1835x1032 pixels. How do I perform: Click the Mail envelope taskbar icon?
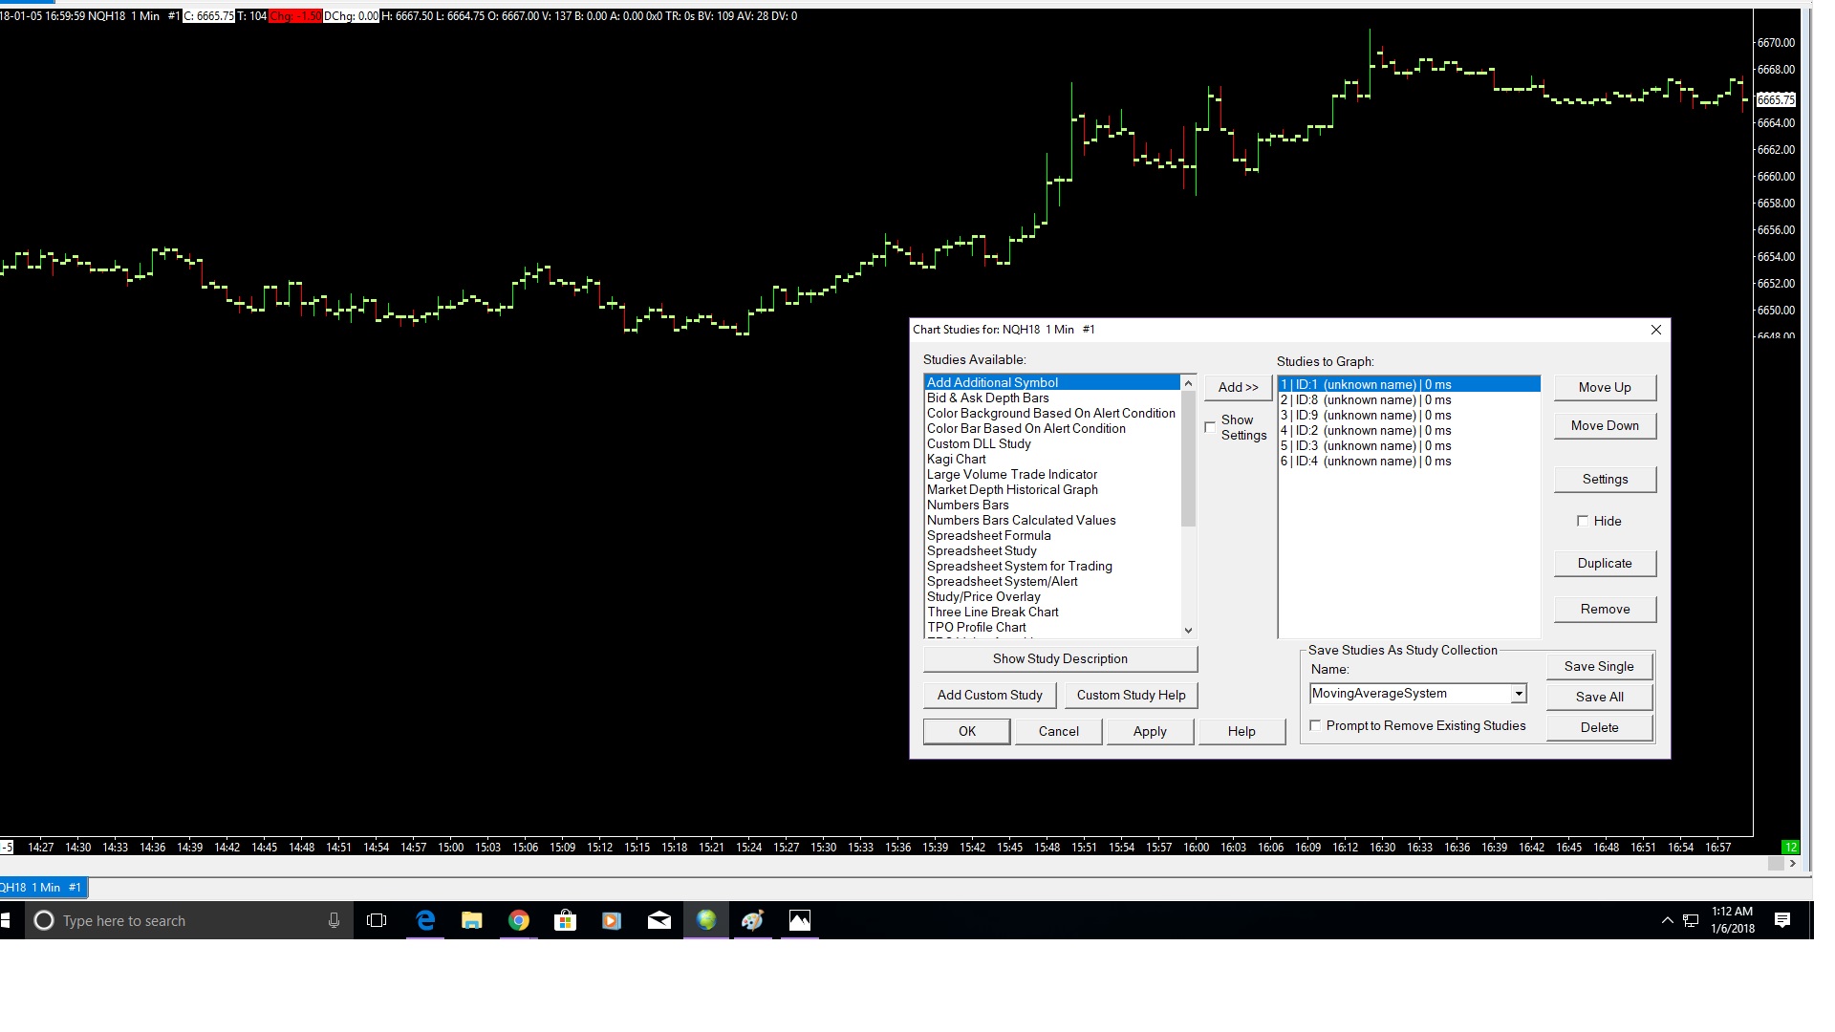(659, 920)
